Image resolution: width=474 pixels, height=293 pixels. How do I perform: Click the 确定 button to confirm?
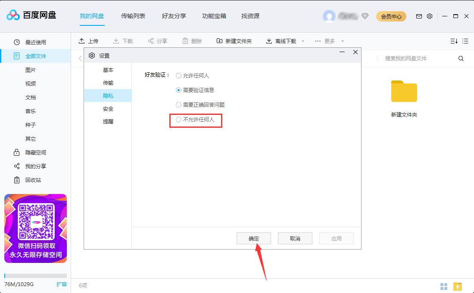[253, 238]
